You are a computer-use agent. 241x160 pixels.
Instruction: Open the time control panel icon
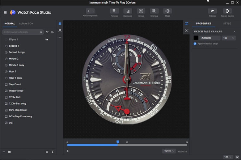click(x=60, y=30)
